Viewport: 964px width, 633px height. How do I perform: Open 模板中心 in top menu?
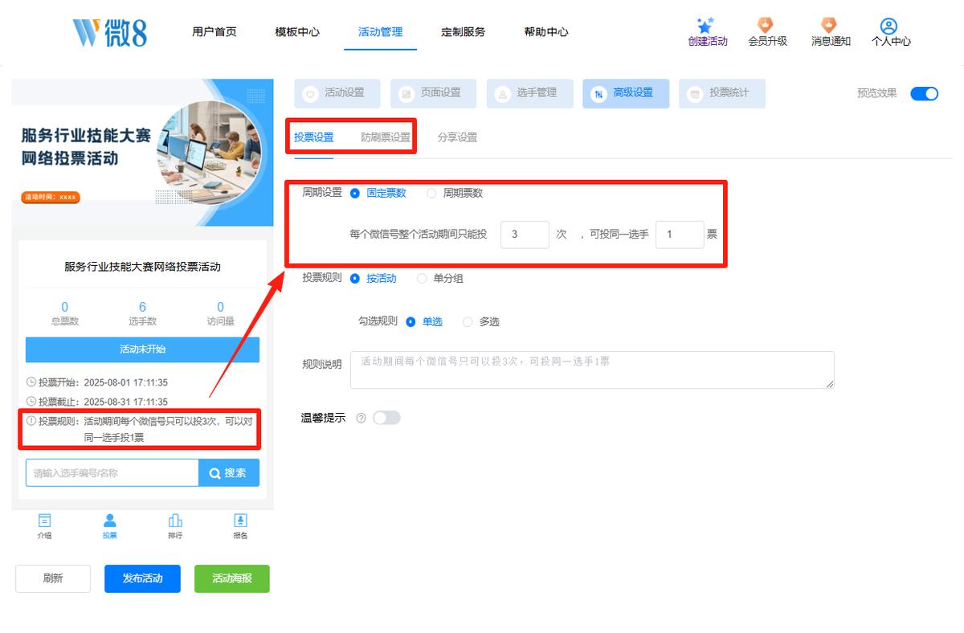coord(297,32)
